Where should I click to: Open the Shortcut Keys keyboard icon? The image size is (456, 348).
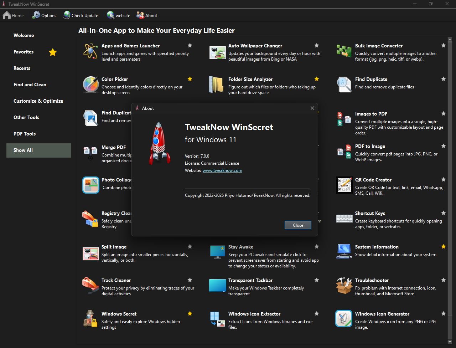pyautogui.click(x=344, y=218)
